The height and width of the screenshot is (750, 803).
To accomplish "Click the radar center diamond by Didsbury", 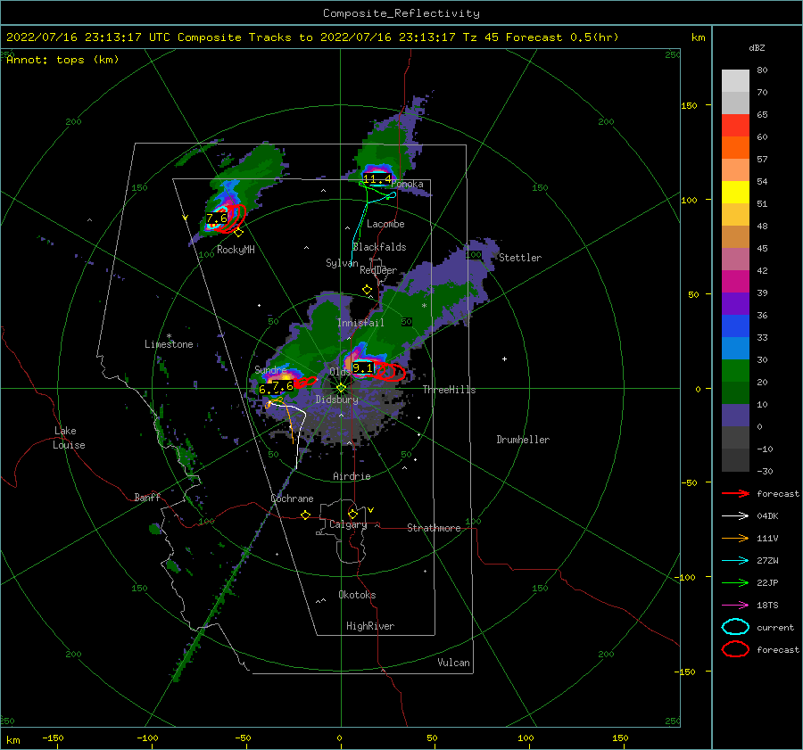I will coord(341,388).
